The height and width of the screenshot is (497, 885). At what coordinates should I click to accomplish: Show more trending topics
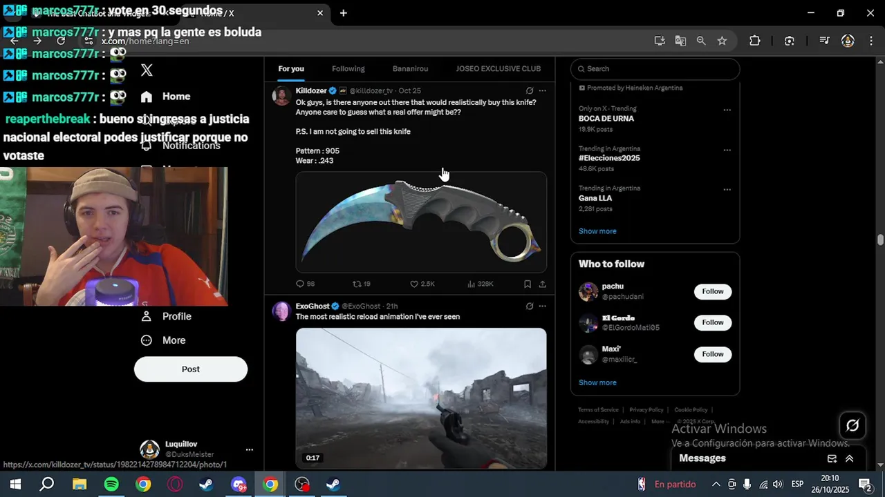click(597, 231)
